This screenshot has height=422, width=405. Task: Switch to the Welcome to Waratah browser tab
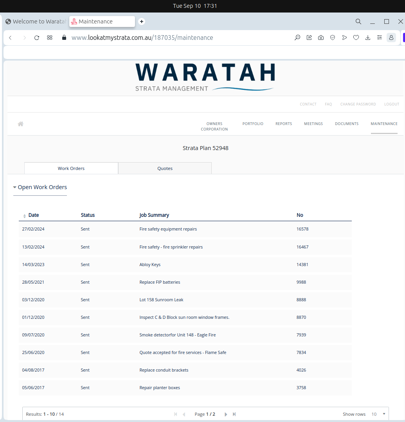point(35,21)
